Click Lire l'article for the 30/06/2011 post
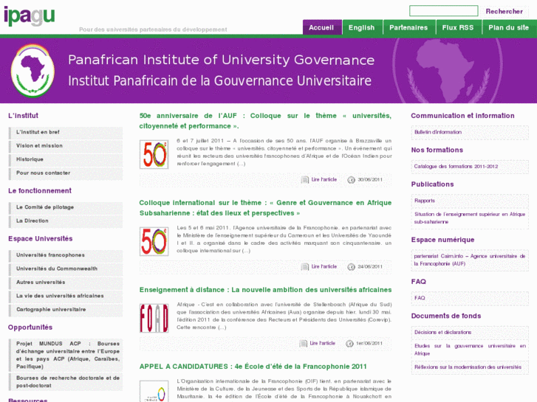537x402 pixels. (x=324, y=180)
